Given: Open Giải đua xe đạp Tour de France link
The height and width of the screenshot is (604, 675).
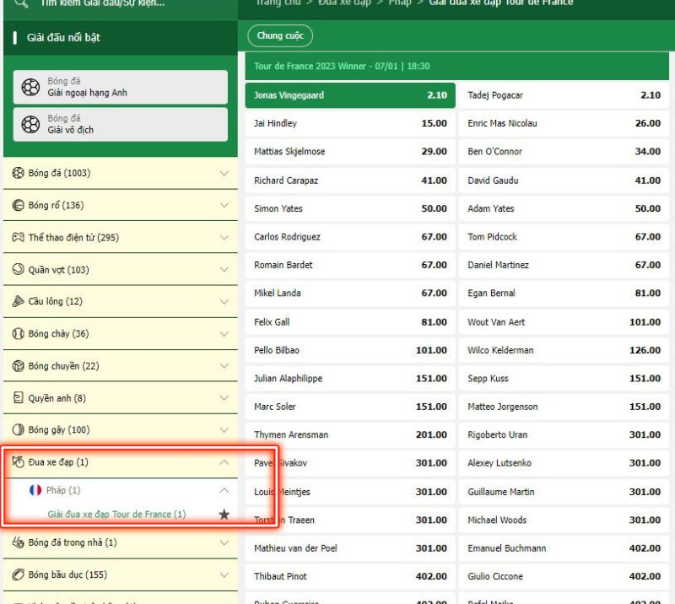Looking at the screenshot, I should [x=116, y=515].
